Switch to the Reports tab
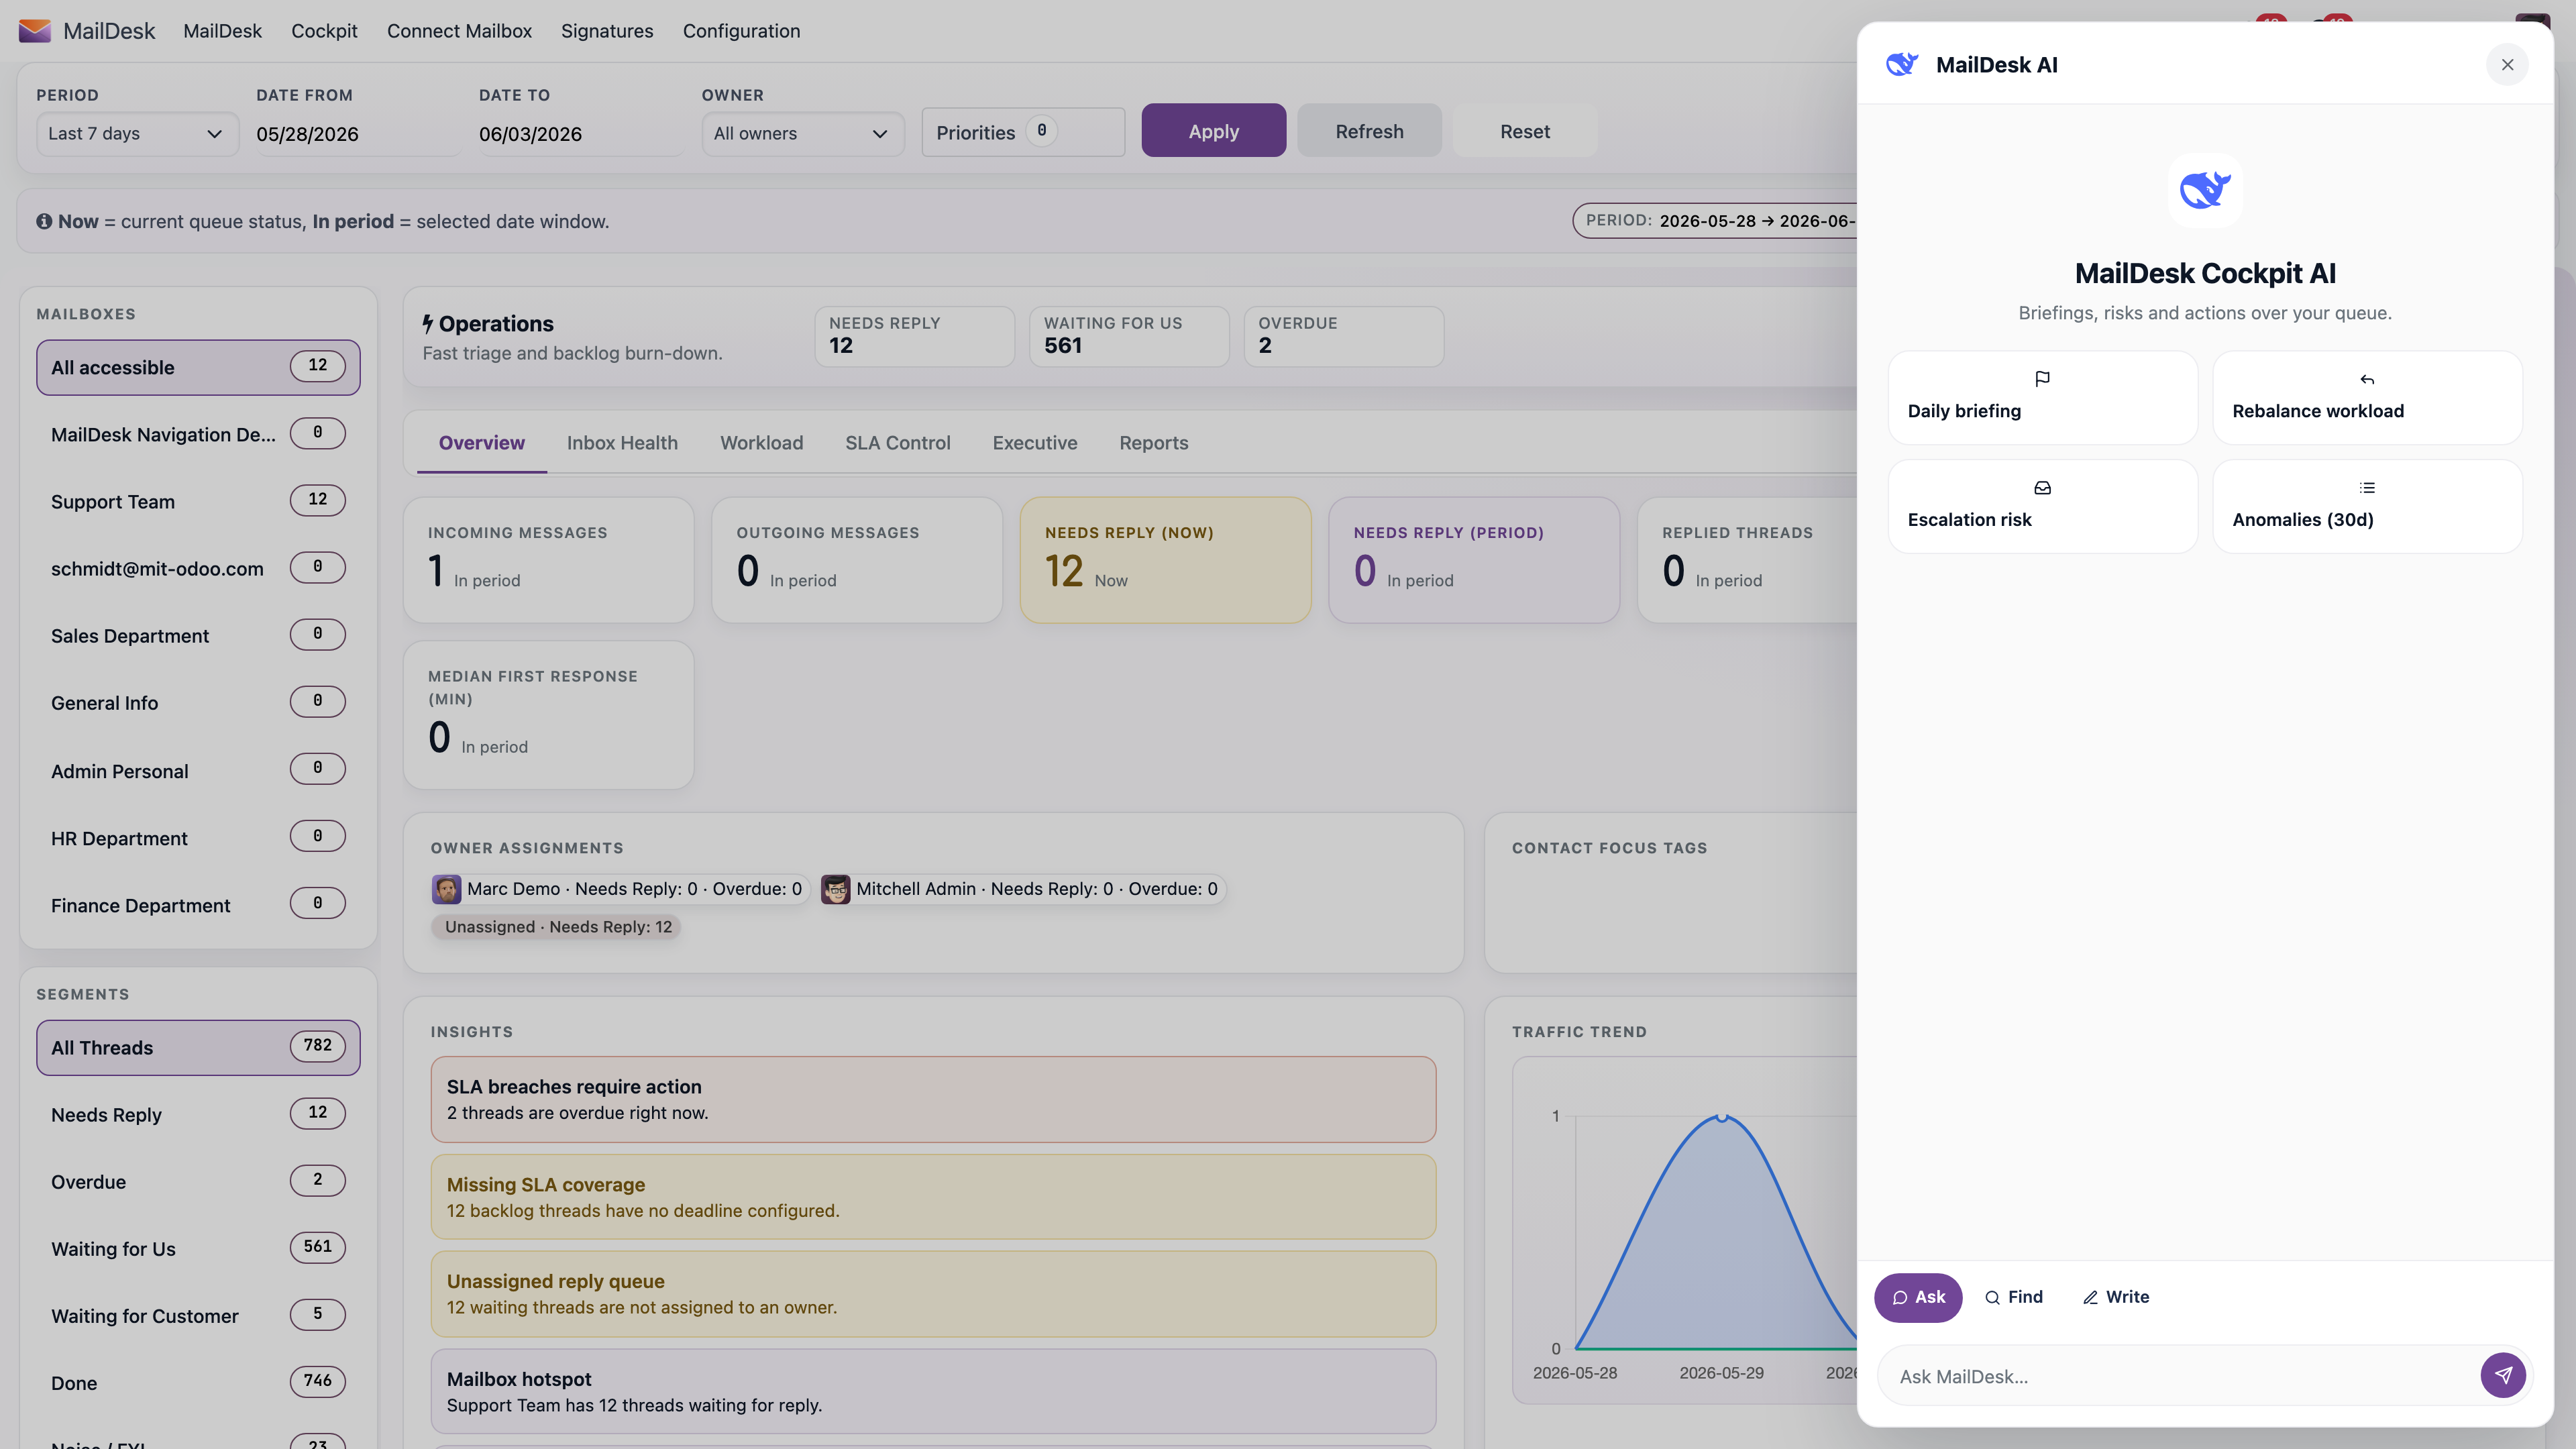 pos(1153,443)
